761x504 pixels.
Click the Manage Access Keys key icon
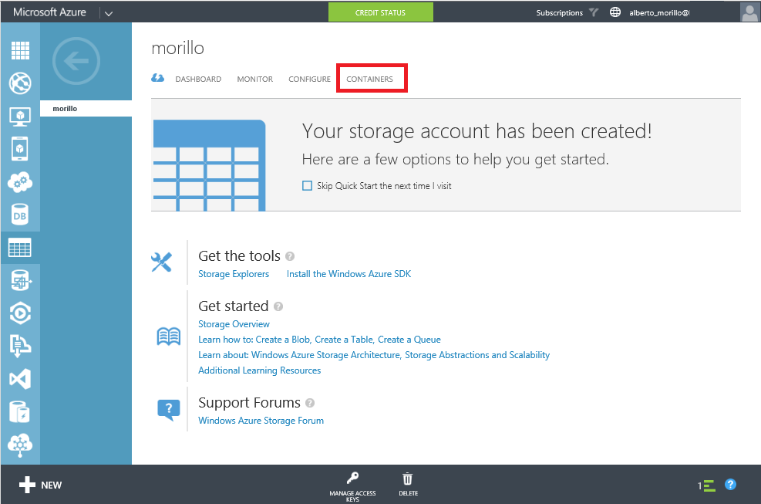coord(353,479)
